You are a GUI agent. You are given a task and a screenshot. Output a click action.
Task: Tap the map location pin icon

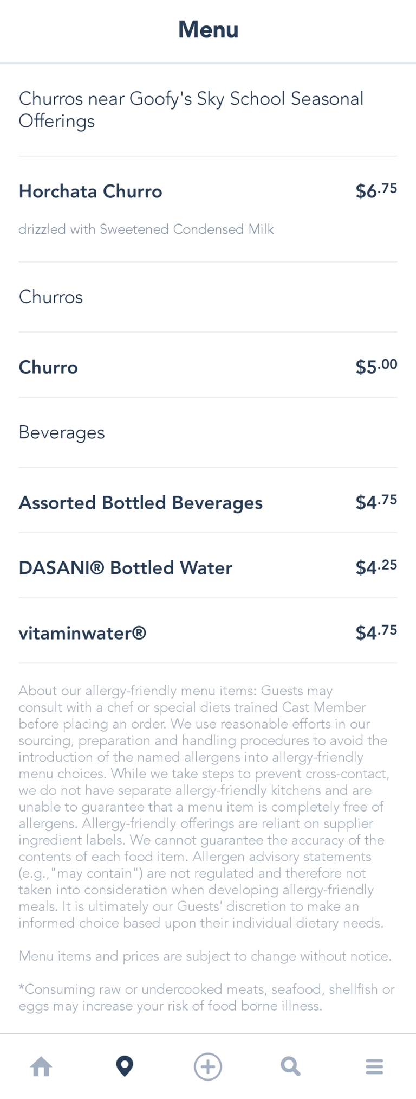pos(125,1066)
